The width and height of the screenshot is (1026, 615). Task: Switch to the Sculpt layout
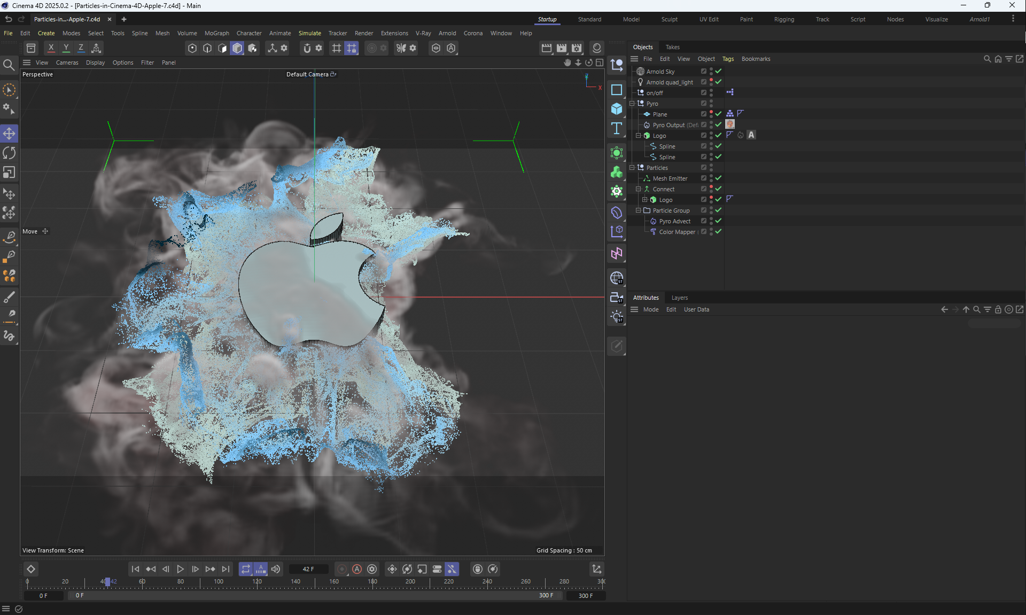click(669, 19)
